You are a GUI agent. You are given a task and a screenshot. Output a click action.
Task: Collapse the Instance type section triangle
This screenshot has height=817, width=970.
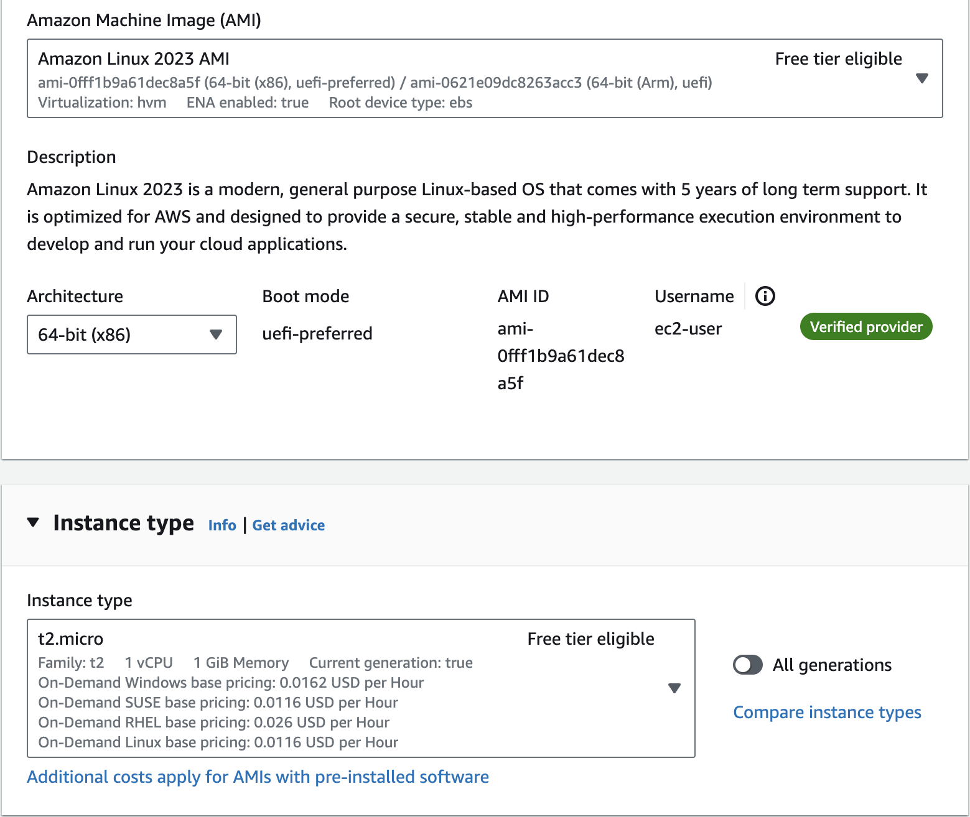[34, 522]
